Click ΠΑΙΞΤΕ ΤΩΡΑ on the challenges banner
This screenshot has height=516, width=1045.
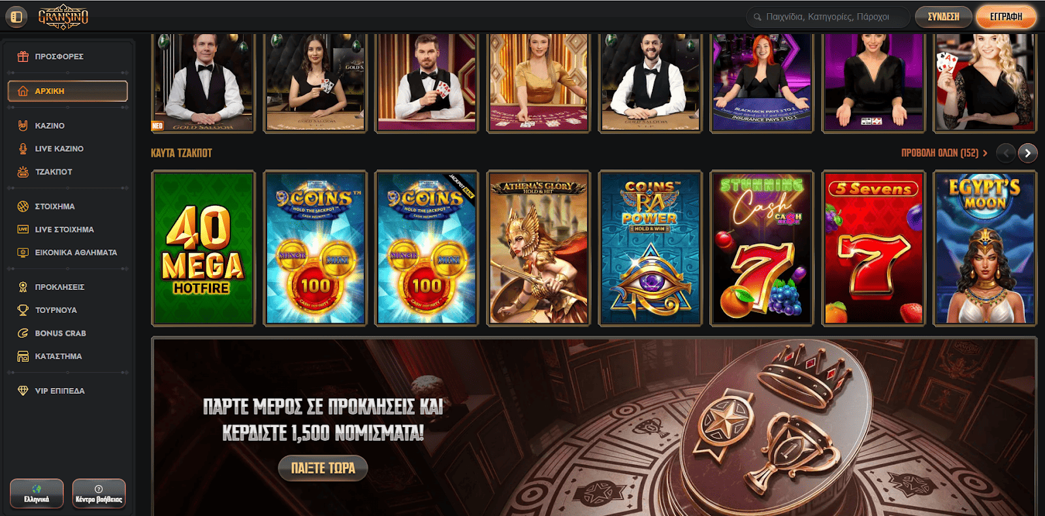(x=323, y=468)
